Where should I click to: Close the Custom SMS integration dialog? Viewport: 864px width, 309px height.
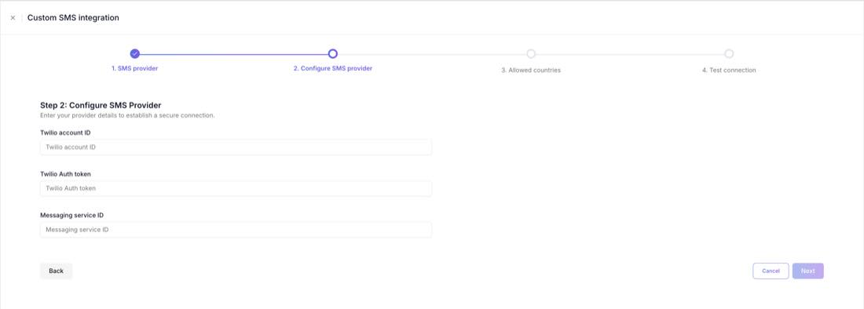coord(13,17)
